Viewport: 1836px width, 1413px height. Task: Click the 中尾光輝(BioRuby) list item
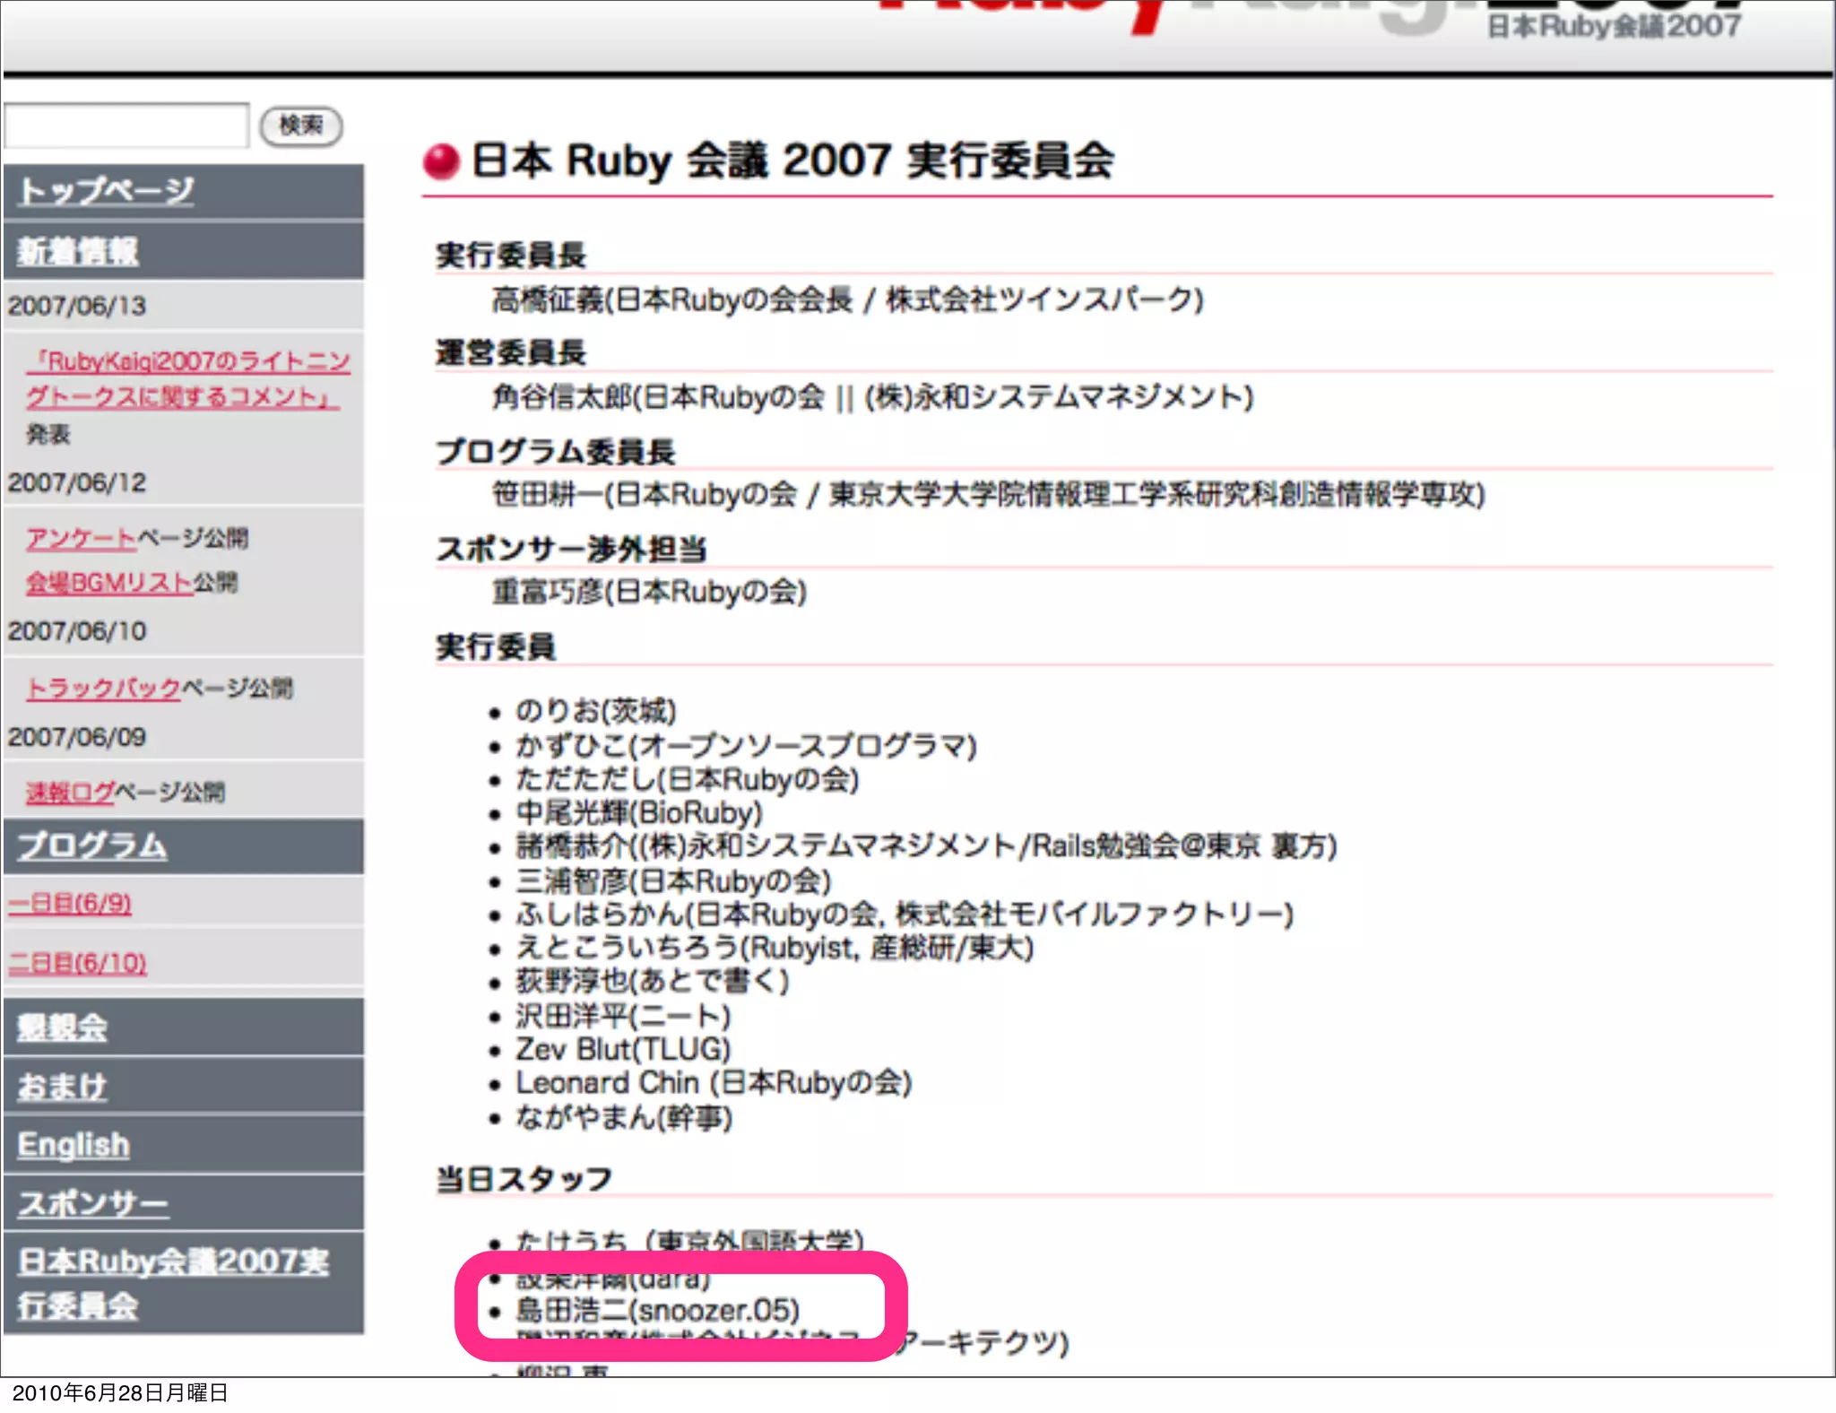[639, 813]
